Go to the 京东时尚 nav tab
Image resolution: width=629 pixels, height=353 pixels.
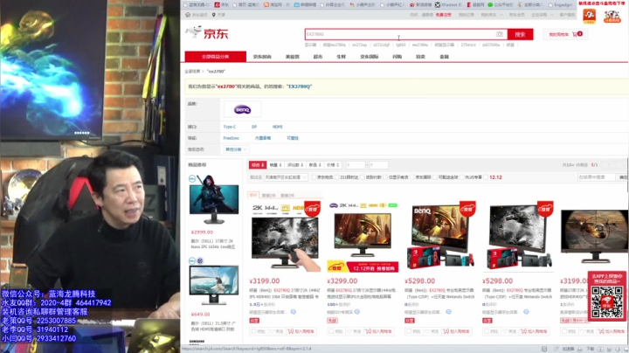point(262,57)
